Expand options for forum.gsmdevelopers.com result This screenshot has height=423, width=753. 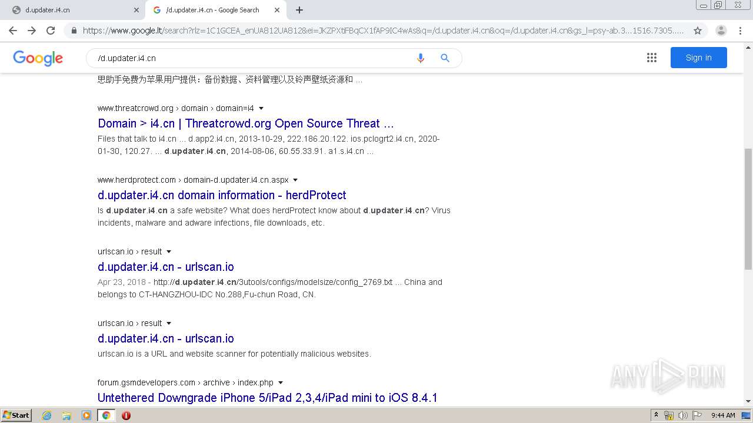281,382
